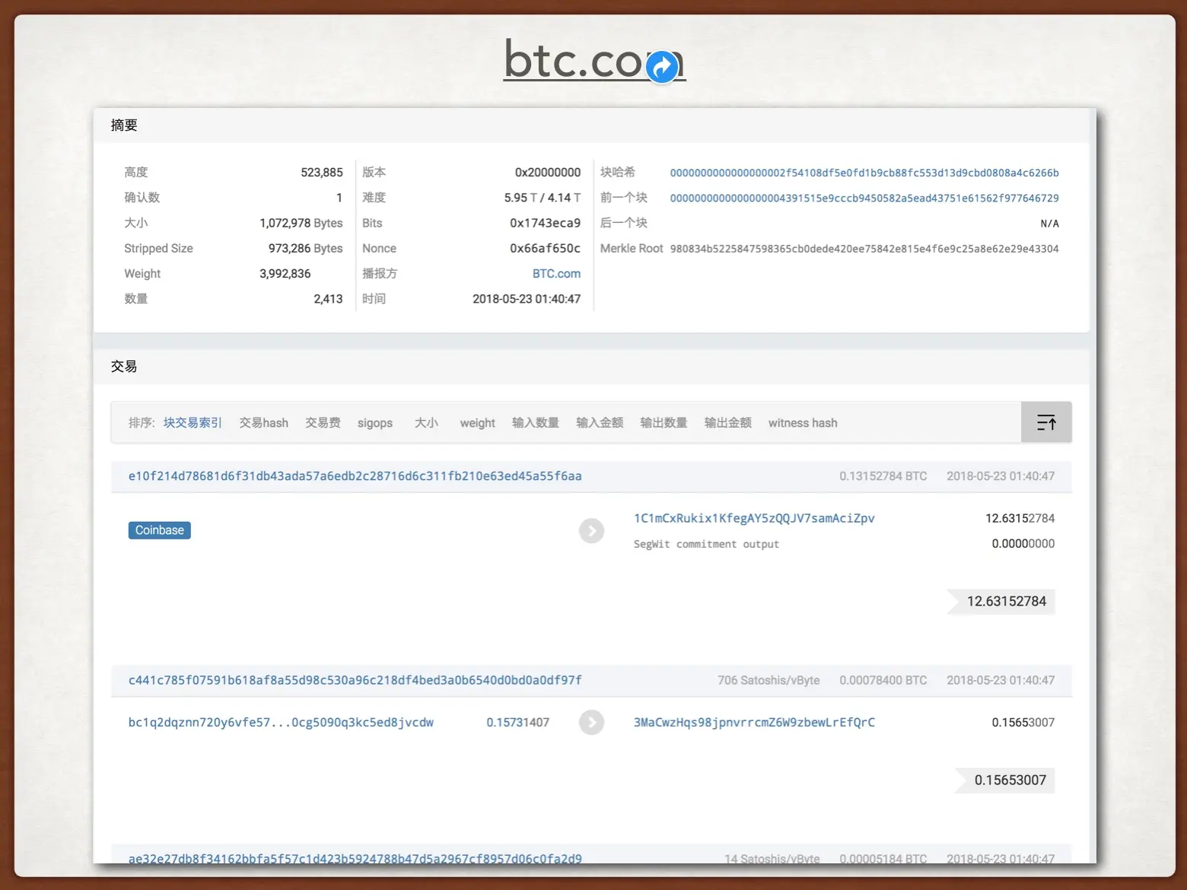The height and width of the screenshot is (890, 1187).
Task: Open input address bc1q2dqznn720y6vfe57
Action: coord(281,723)
